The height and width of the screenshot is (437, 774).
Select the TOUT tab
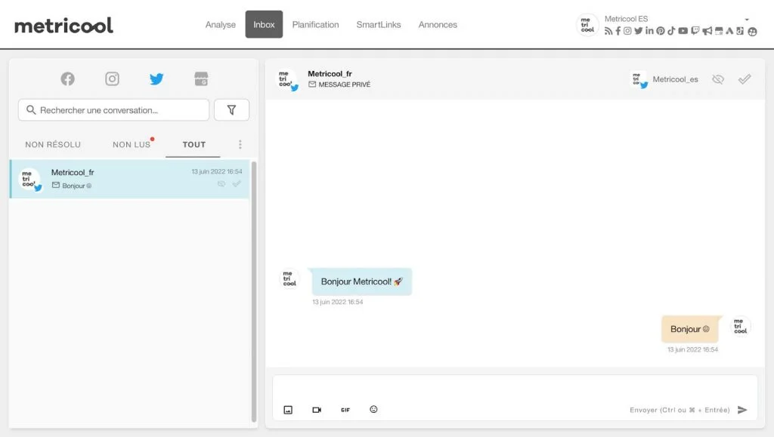[194, 144]
